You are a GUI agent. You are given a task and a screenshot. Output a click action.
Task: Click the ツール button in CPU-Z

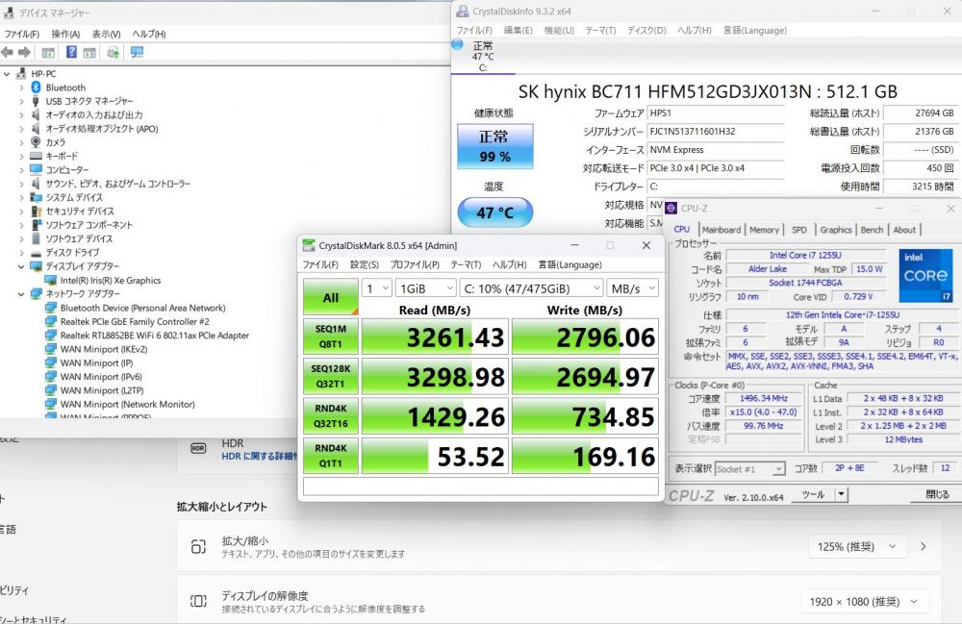pyautogui.click(x=813, y=494)
